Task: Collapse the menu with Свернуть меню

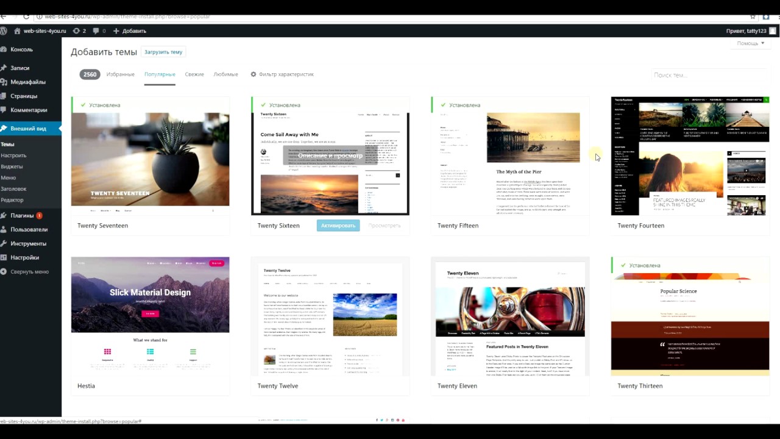Action: [x=29, y=271]
